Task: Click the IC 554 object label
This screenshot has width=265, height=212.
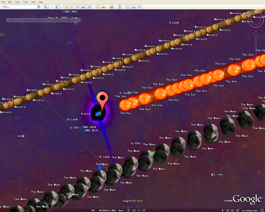Action: coord(135,143)
